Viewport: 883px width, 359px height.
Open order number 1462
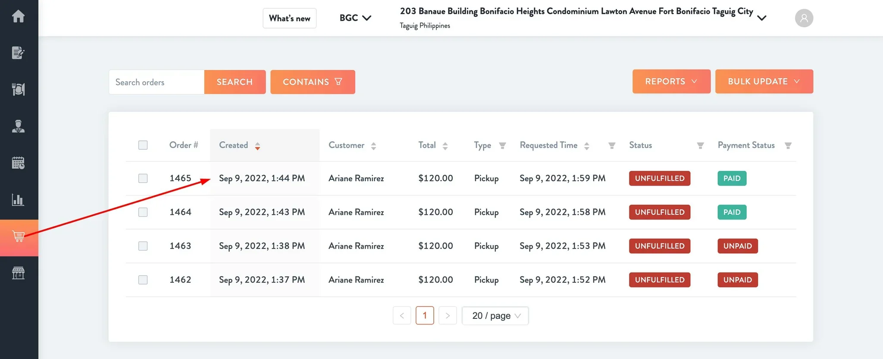180,280
